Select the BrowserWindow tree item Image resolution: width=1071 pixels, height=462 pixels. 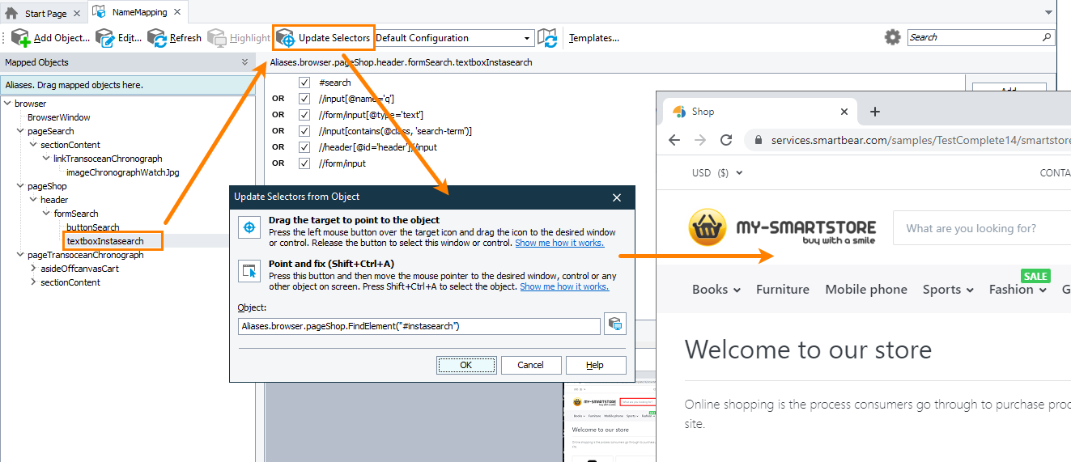click(x=58, y=117)
